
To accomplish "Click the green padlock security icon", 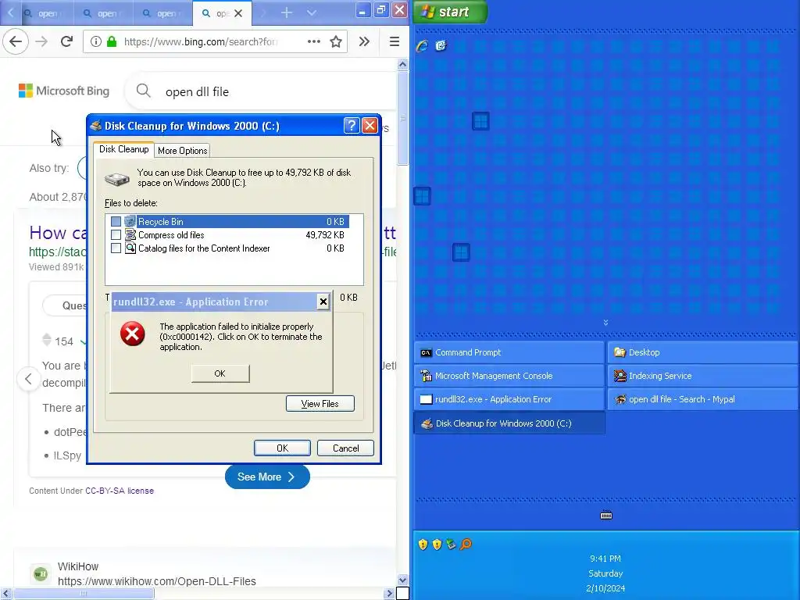I will (x=111, y=42).
